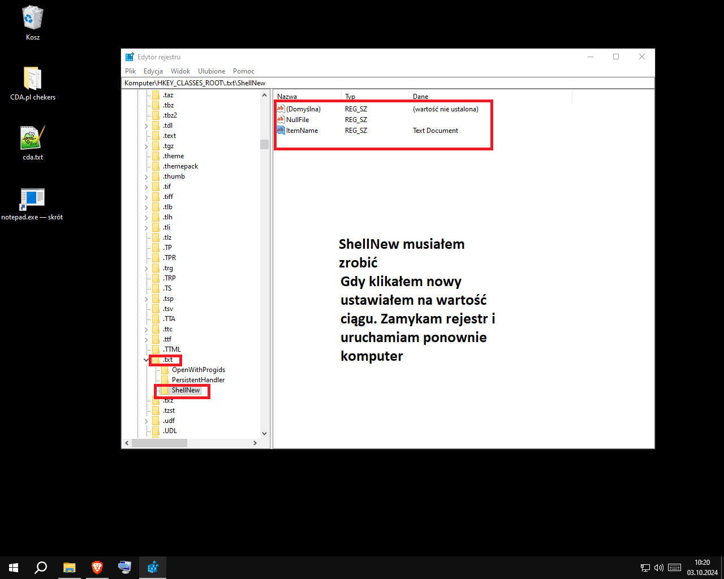
Task: Click the "Text Document" data value
Action: (x=436, y=131)
